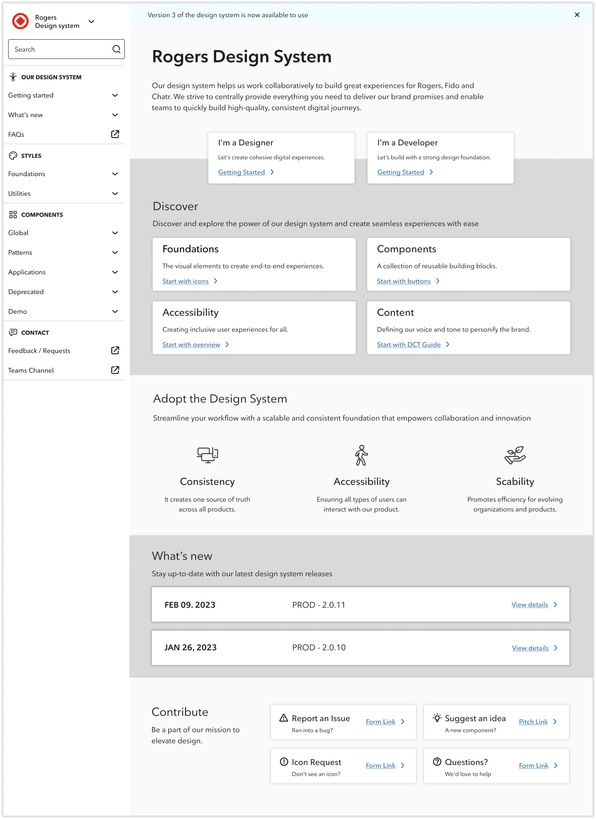
Task: Expand Foundations in the sidebar
Action: [64, 174]
